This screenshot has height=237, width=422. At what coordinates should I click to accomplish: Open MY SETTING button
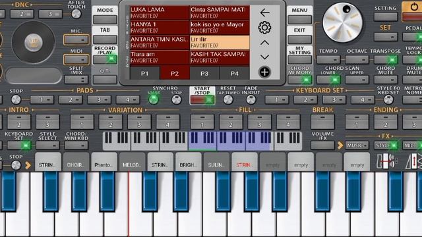coord(299,59)
